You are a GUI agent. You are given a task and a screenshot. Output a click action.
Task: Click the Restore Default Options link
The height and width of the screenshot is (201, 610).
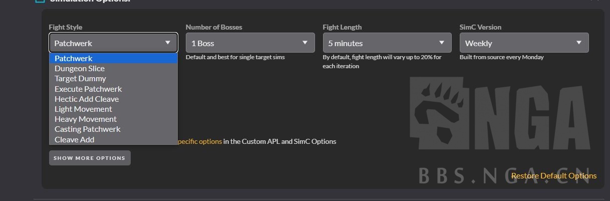click(x=553, y=176)
